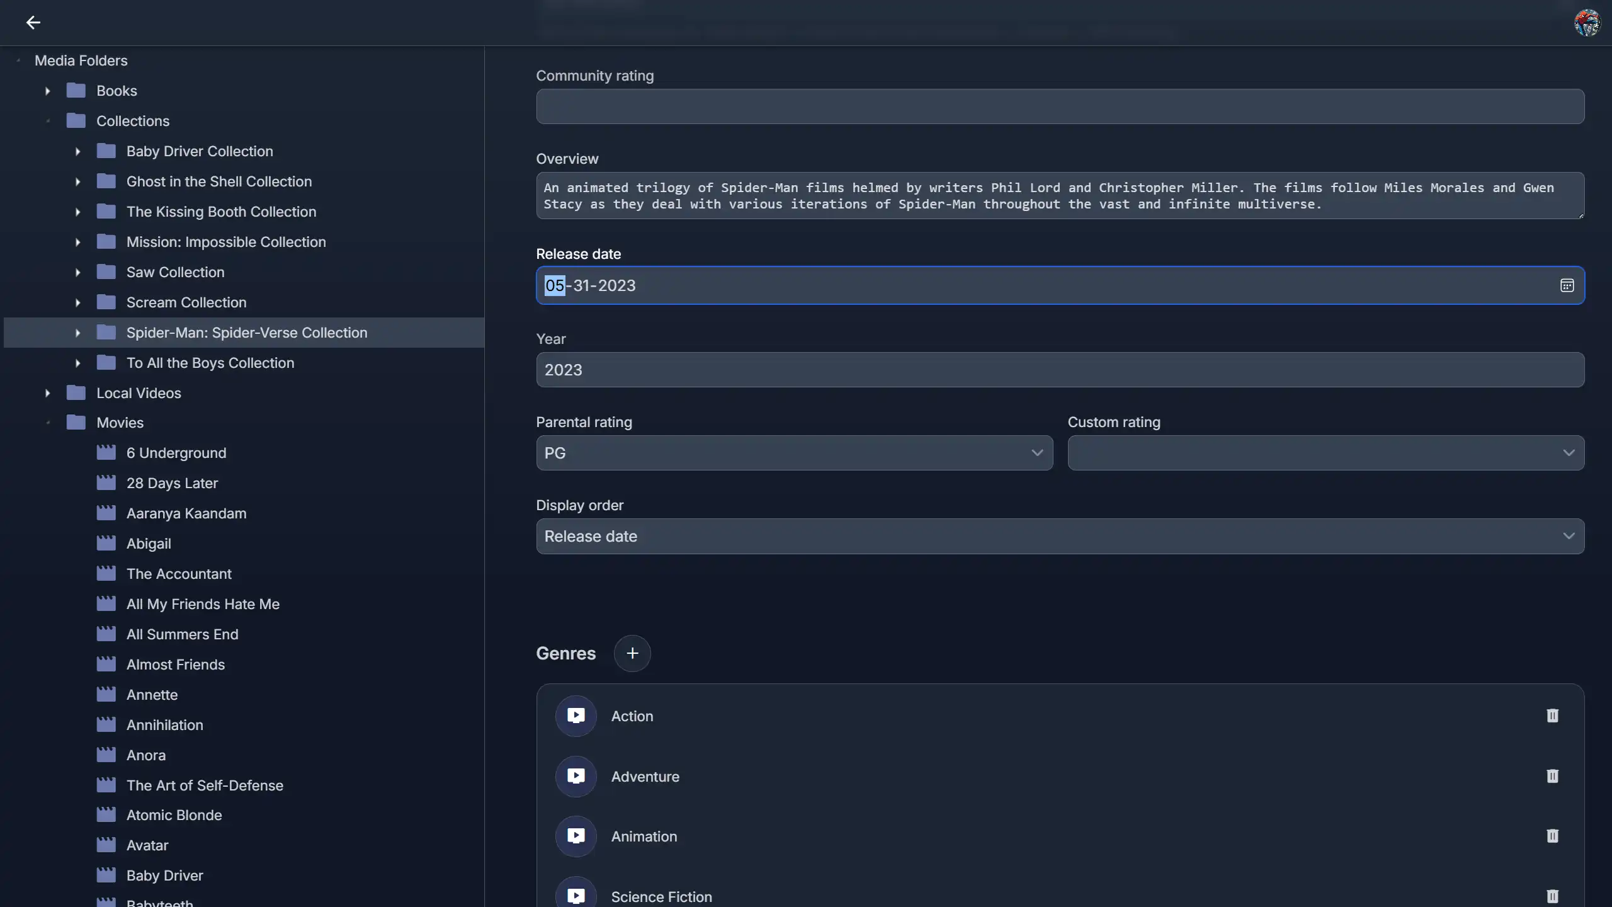Click the add genre plus button
The height and width of the screenshot is (907, 1612).
pos(632,653)
